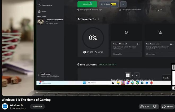Open Task View icon on taskbar
The image size is (175, 112).
click(113, 83)
